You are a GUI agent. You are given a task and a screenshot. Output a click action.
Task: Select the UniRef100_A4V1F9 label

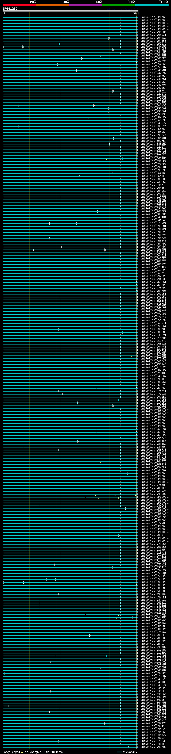(153, 744)
